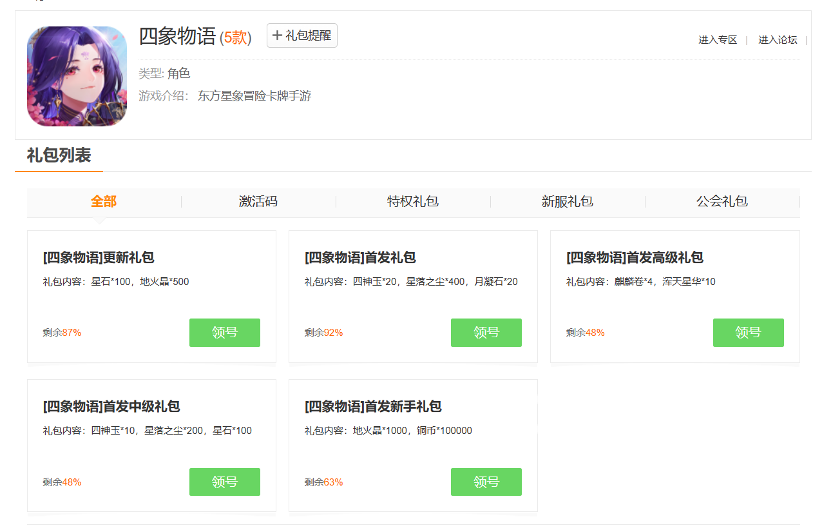
Task: Open the 进入论坛 link
Action: tap(777, 40)
